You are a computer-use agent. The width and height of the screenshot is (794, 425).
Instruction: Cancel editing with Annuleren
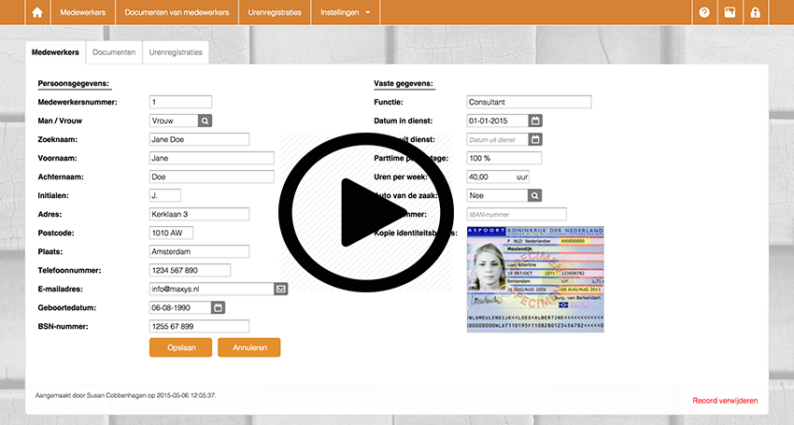click(249, 347)
